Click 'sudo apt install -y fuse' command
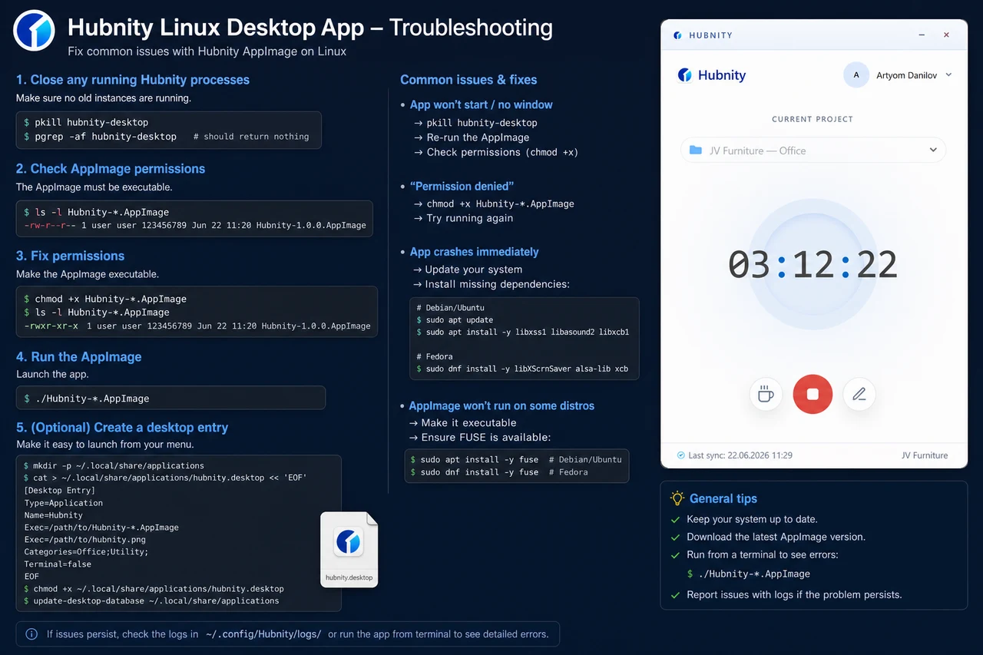983x655 pixels. [479, 459]
